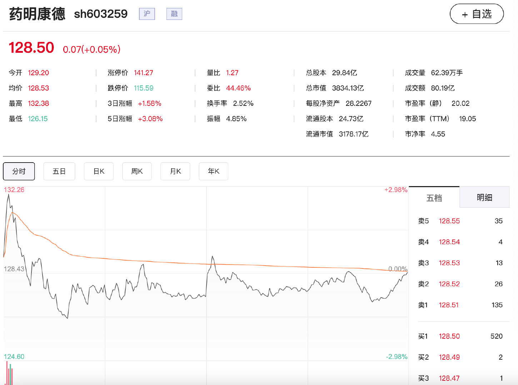Viewport: 518px width, 385px height.
Task: Click the chart's bottom price label 124.60
Action: (x=14, y=356)
